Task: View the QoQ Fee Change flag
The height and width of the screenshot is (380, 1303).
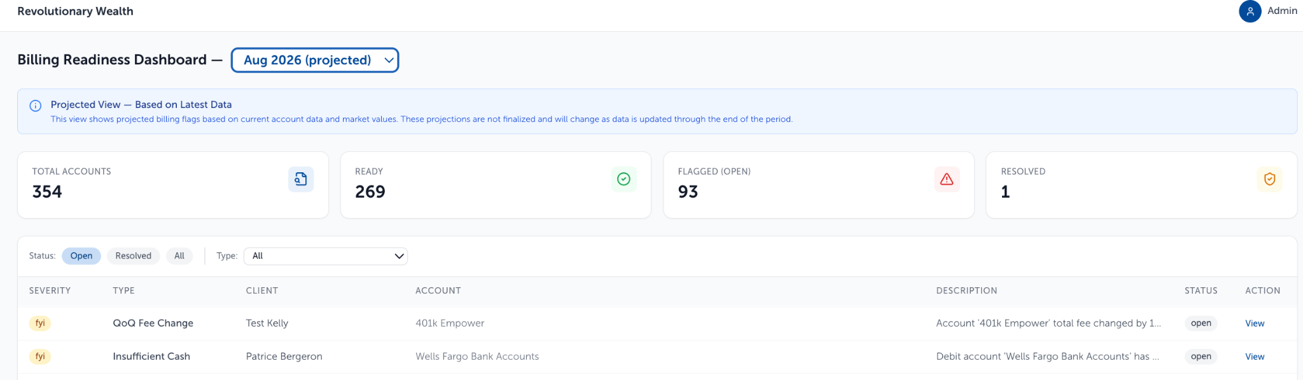Action: click(x=1255, y=323)
